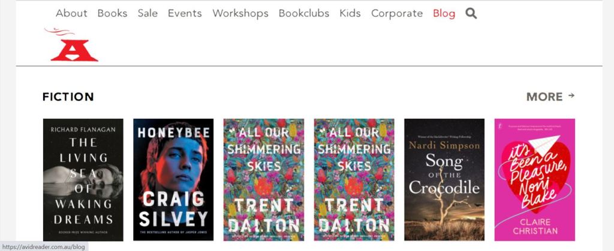614x251 pixels.
Task: Open the Bookclubs page
Action: click(304, 13)
